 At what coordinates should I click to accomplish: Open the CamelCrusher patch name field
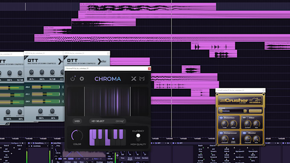tap(233, 111)
